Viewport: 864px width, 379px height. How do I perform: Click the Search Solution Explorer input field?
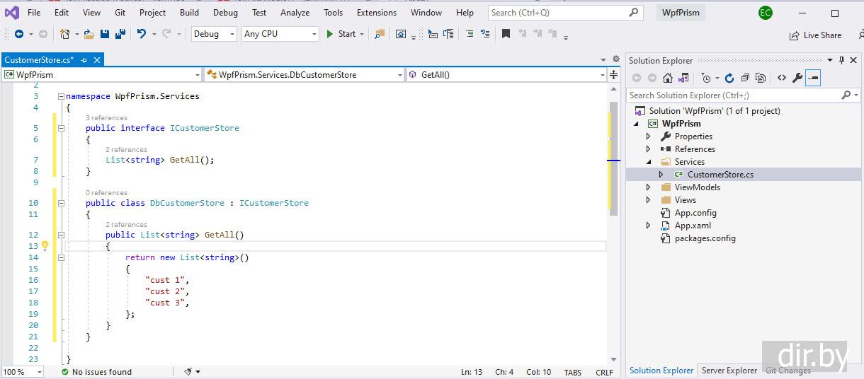click(x=733, y=95)
